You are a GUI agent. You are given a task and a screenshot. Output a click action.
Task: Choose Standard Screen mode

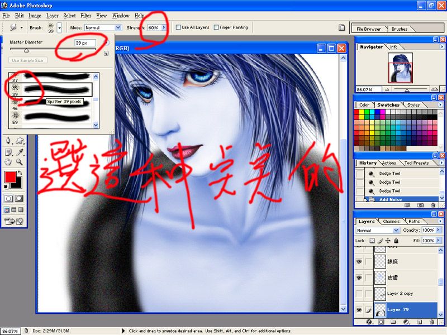[7, 210]
